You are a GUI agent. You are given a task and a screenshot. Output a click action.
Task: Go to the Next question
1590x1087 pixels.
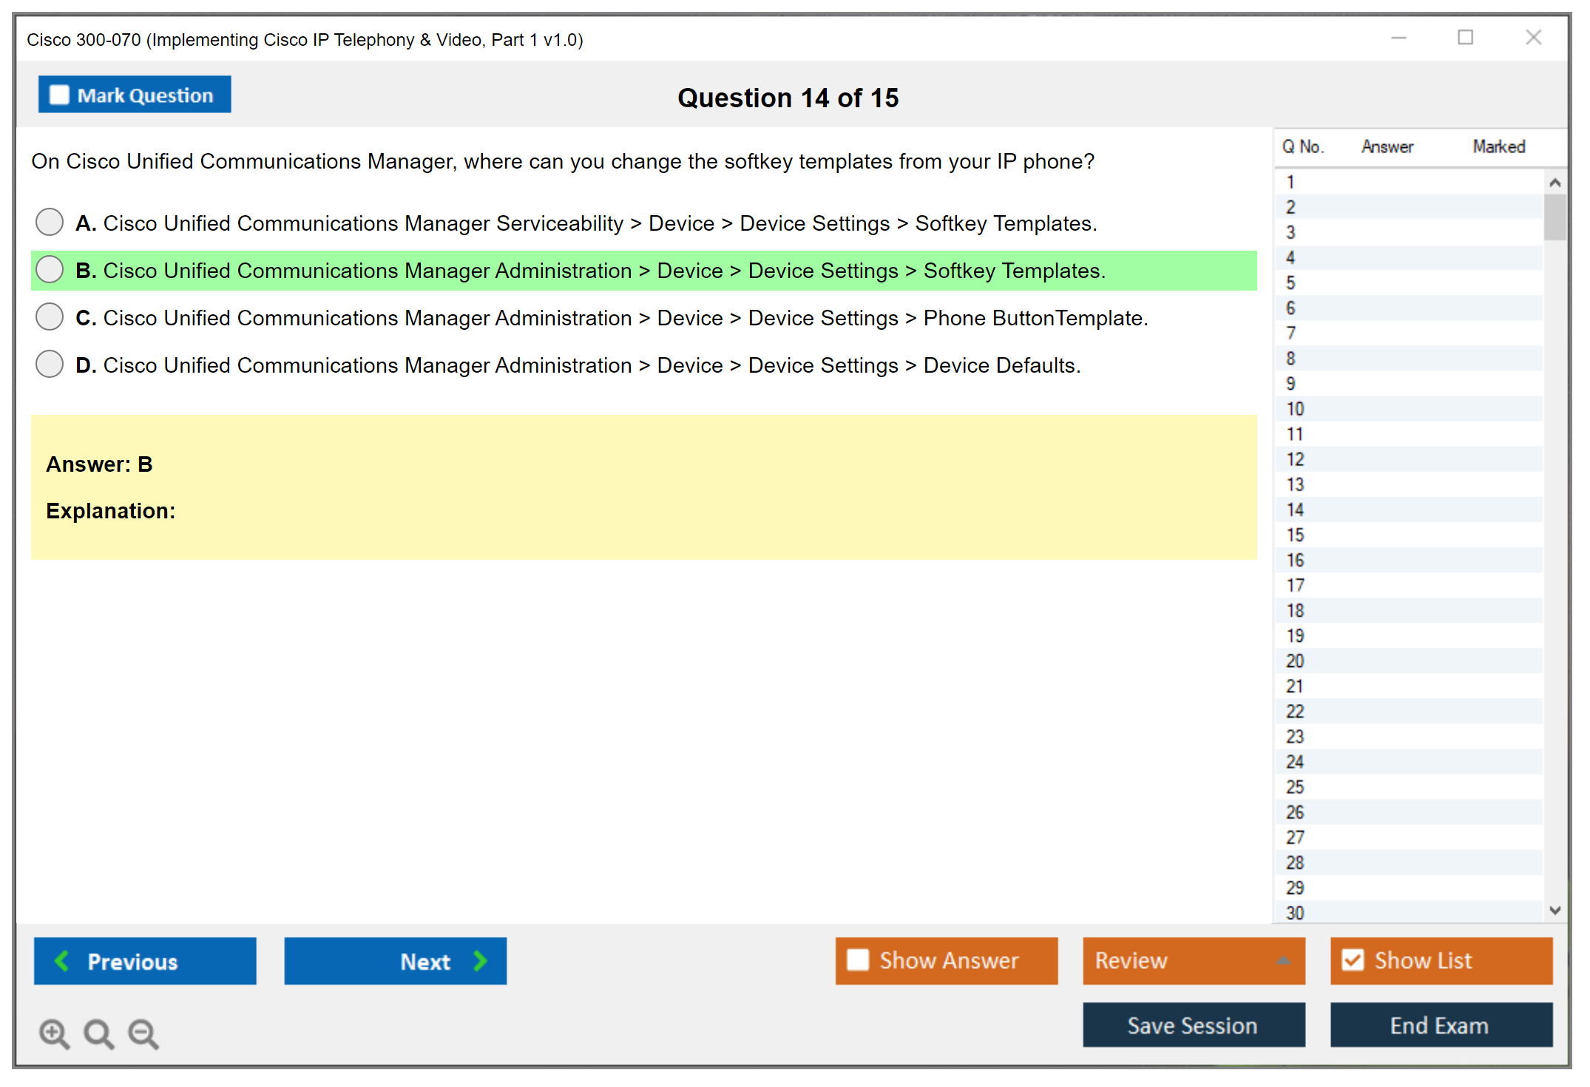(395, 961)
